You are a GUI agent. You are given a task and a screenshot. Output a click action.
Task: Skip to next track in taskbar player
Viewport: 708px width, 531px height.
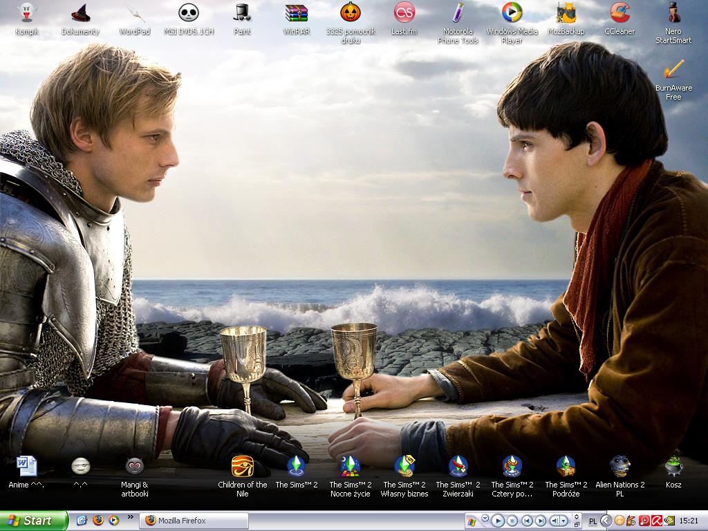coord(541,521)
